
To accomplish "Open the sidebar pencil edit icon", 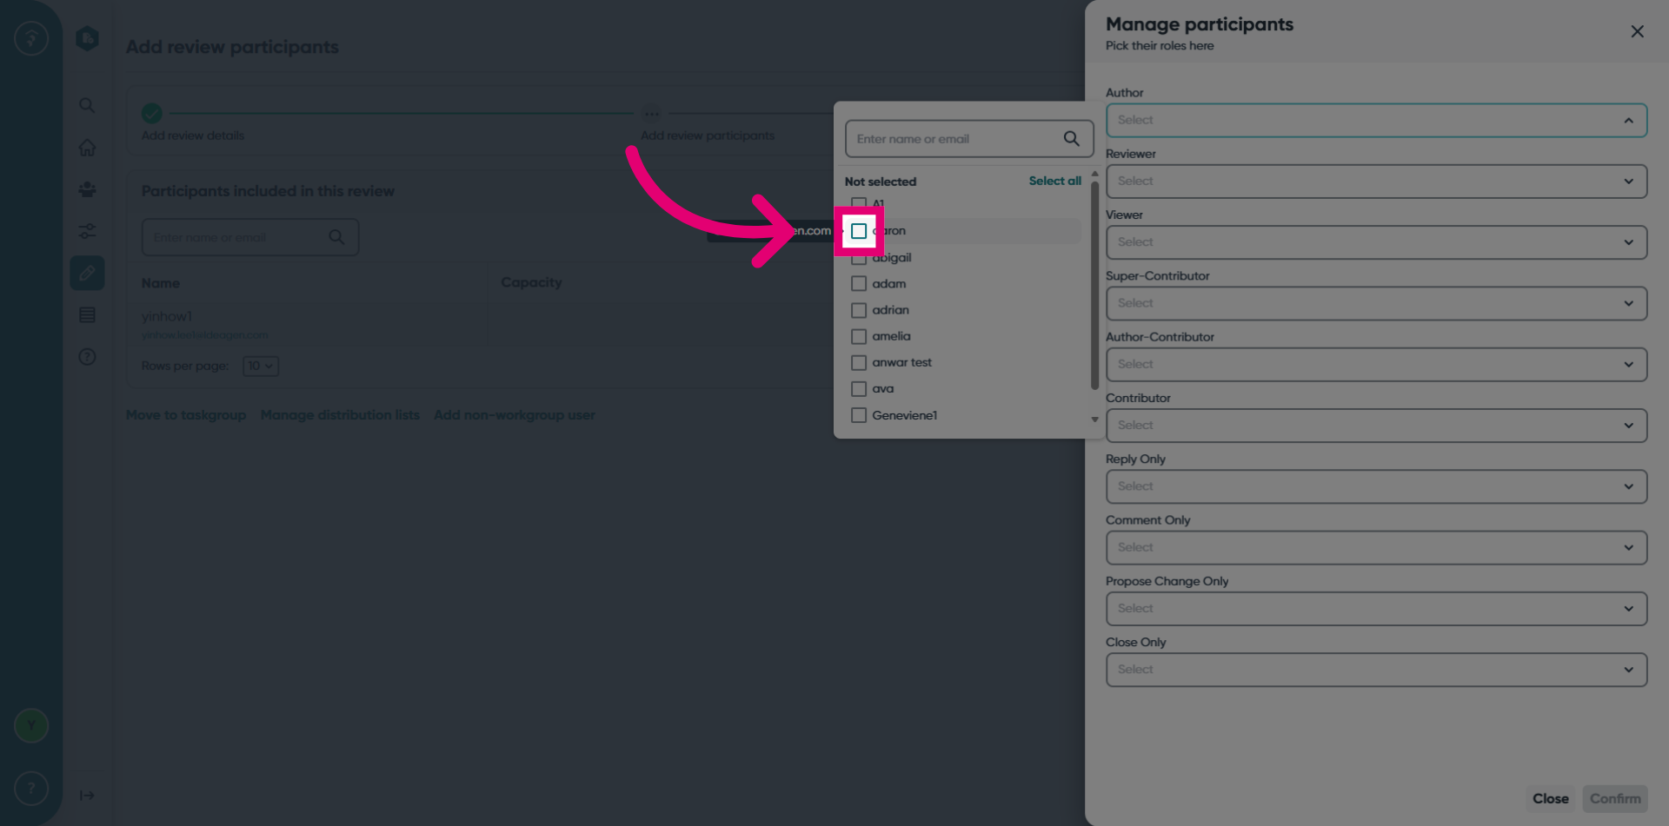I will click(87, 273).
